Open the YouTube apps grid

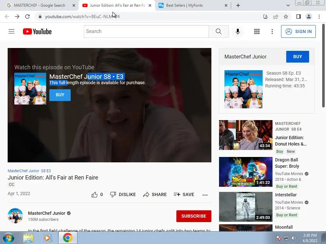257,31
